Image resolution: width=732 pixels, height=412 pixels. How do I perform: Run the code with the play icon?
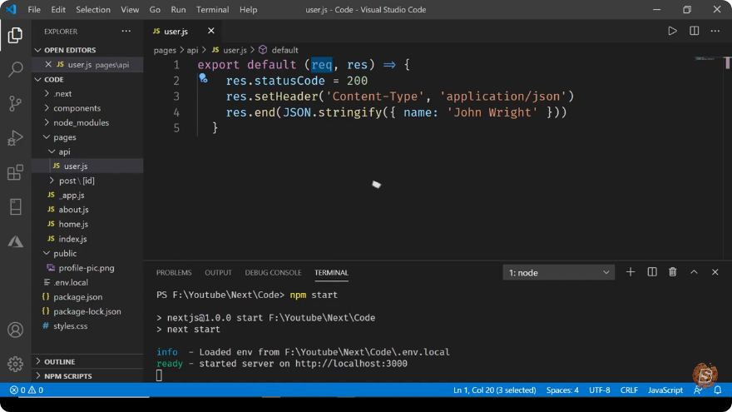672,32
